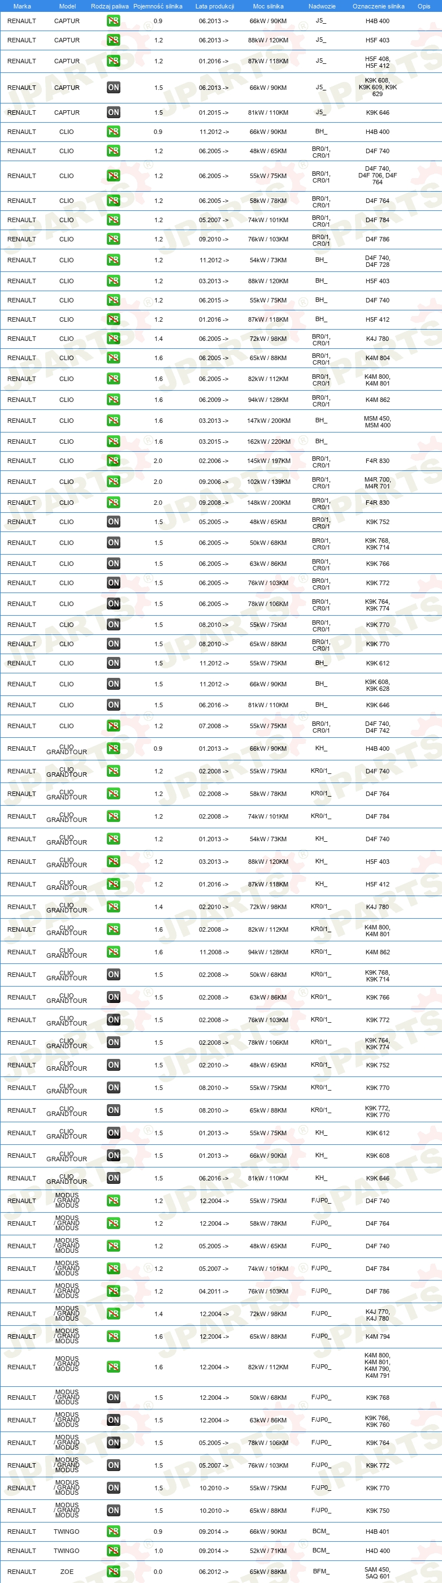Click production date 06.2009 ->
The height and width of the screenshot is (1583, 442).
pos(213,400)
